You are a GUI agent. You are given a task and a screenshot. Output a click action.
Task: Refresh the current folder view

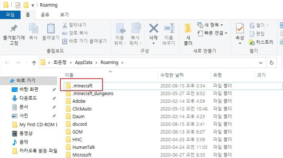271,63
